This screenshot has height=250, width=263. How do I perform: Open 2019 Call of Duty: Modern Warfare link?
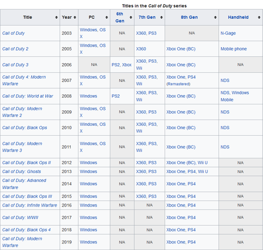pyautogui.click(x=22, y=242)
